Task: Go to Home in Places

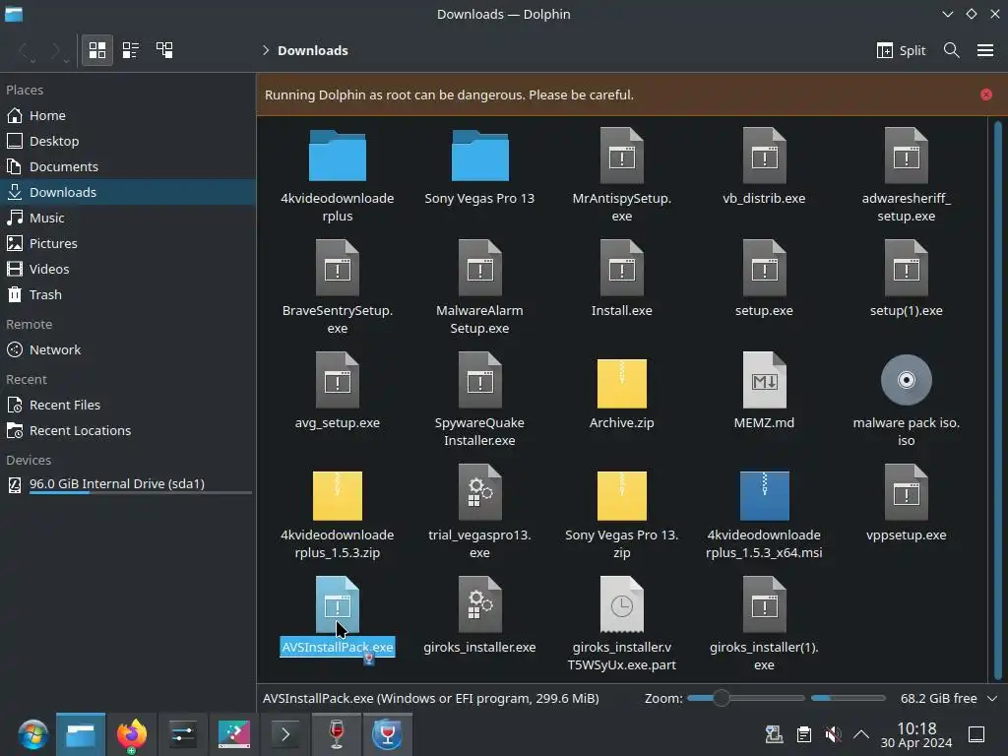Action: [127, 115]
